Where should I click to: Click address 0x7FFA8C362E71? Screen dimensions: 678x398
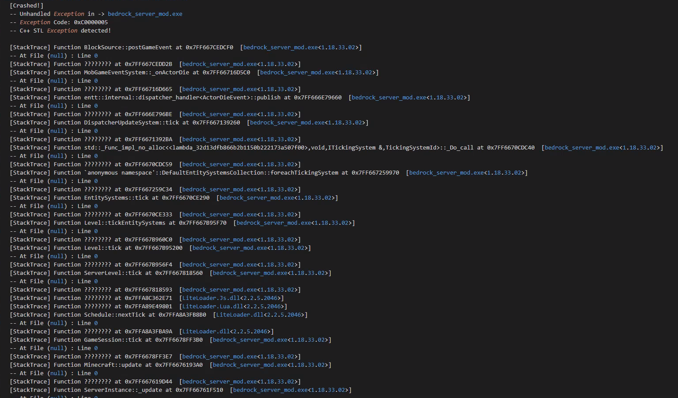[x=148, y=298]
